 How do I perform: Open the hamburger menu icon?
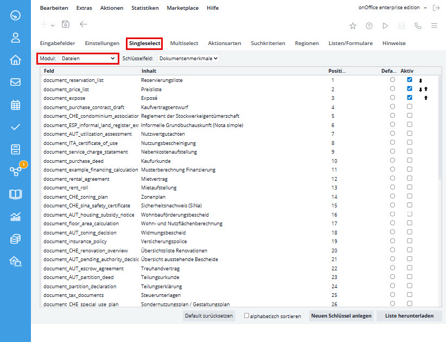pyautogui.click(x=434, y=26)
